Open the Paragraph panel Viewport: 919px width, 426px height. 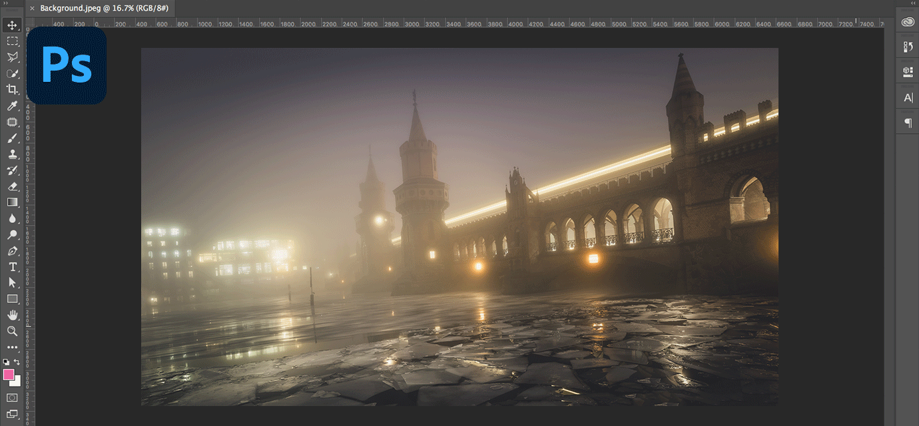(908, 123)
